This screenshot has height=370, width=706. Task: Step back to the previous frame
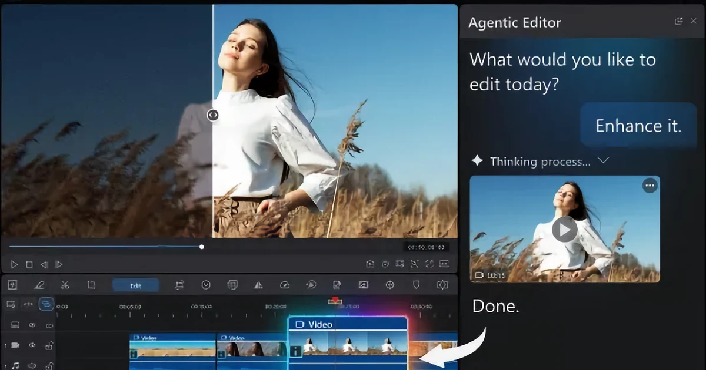[x=44, y=264]
